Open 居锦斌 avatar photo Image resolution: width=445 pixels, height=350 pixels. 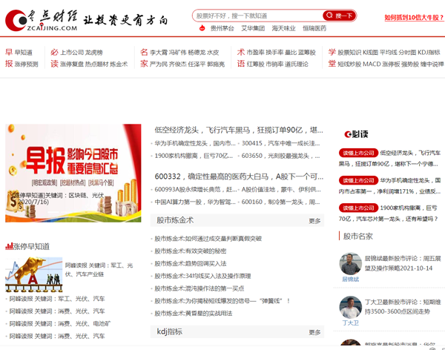coord(351,264)
